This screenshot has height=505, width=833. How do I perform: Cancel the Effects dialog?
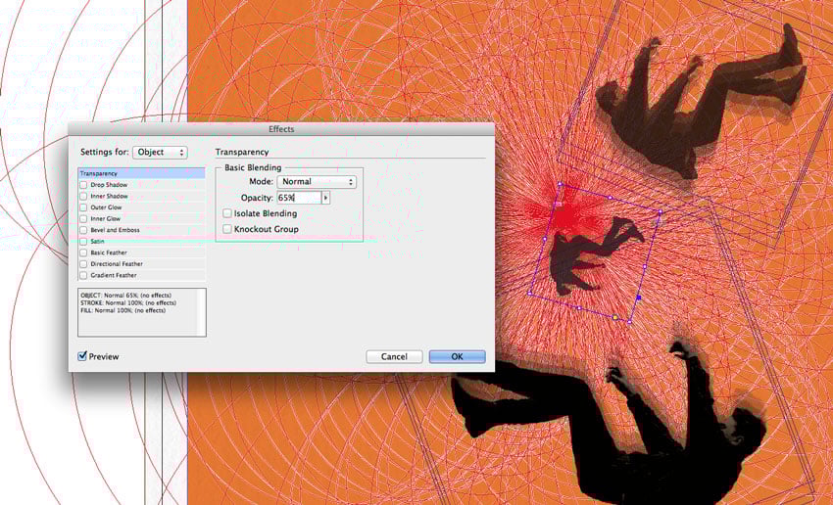[x=394, y=356]
